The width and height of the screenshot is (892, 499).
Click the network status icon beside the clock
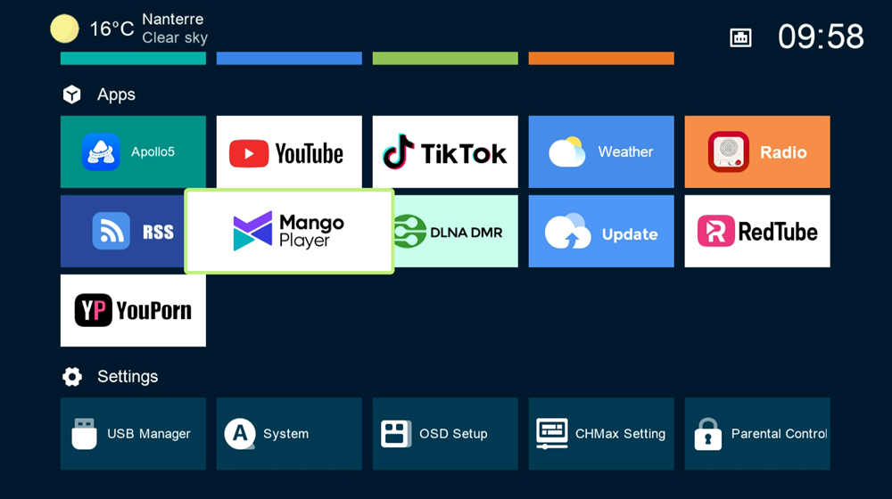740,37
